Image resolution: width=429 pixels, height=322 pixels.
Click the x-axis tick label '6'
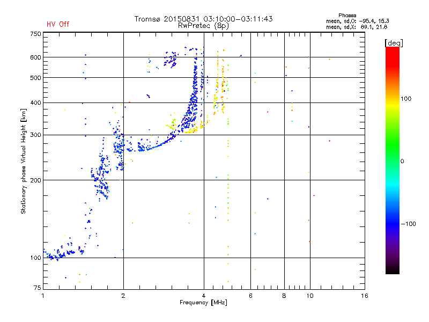250,296
